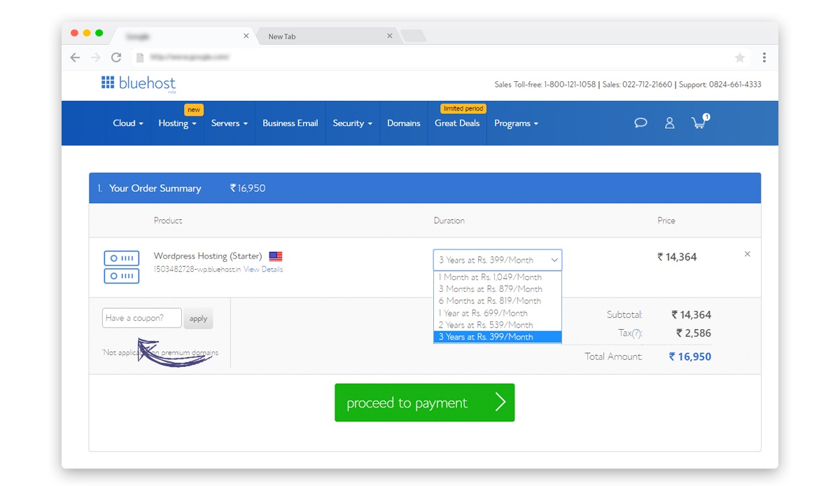
Task: Open the live chat bubble icon
Action: [x=640, y=123]
